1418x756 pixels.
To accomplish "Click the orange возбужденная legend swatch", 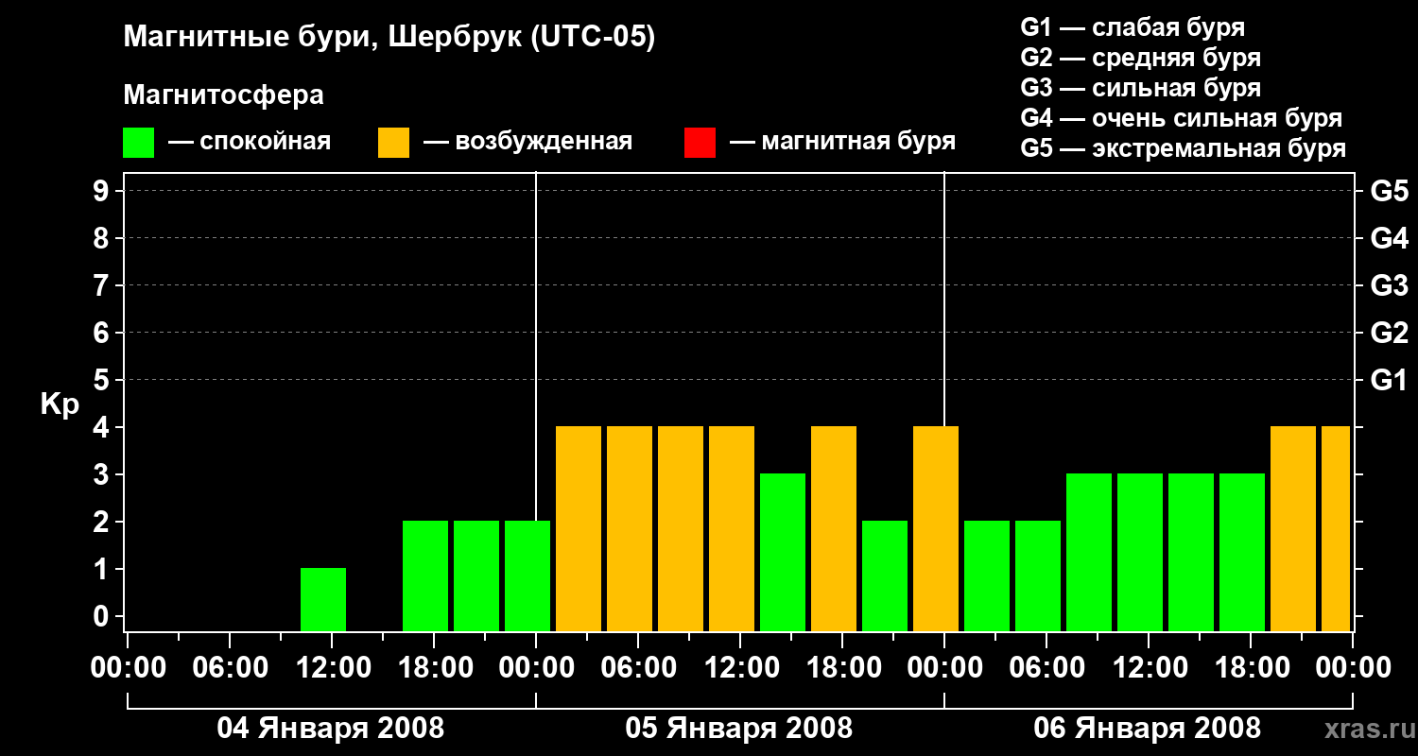I will [393, 143].
